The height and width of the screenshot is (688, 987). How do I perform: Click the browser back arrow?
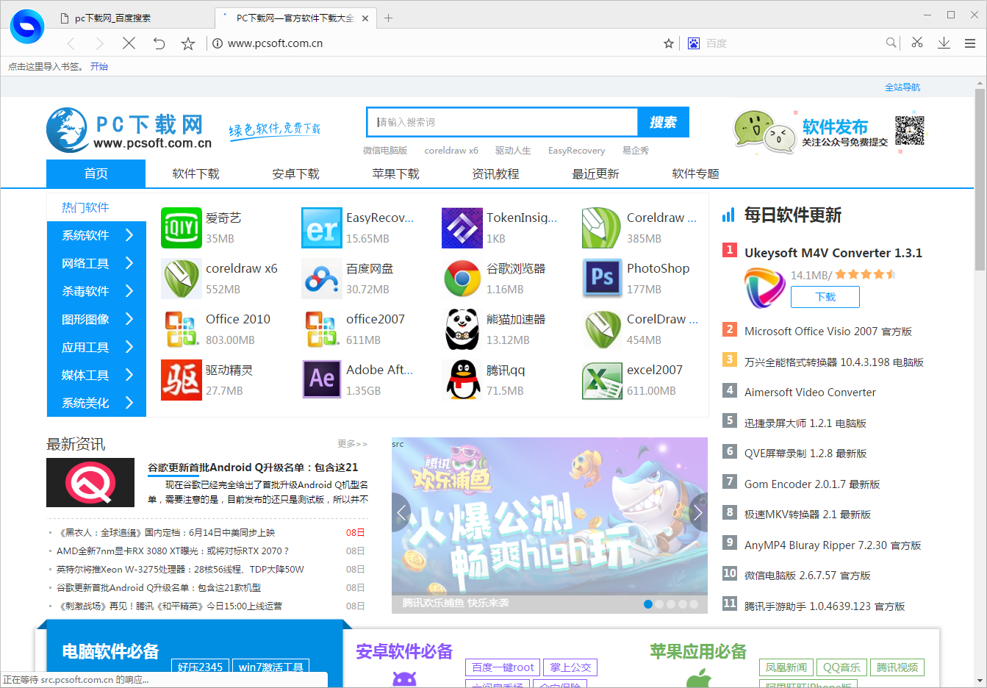coord(71,43)
